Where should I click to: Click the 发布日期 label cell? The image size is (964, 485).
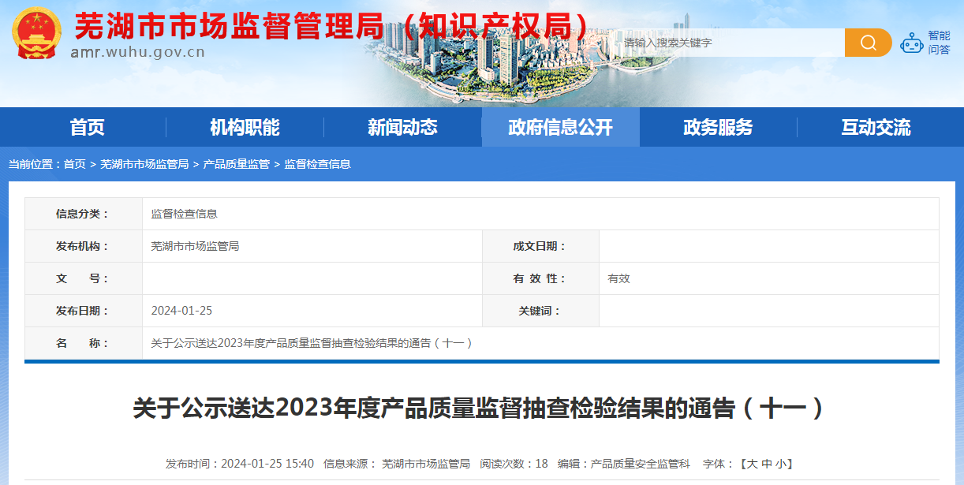point(83,311)
